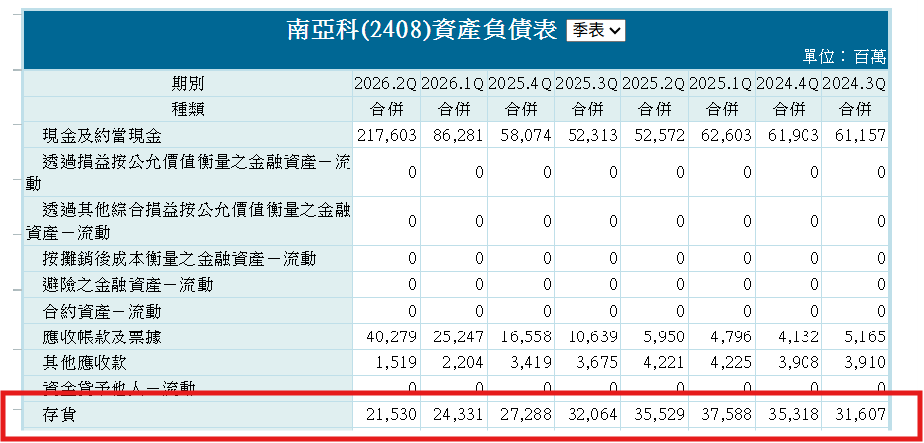Select cash value 61,157

point(861,136)
